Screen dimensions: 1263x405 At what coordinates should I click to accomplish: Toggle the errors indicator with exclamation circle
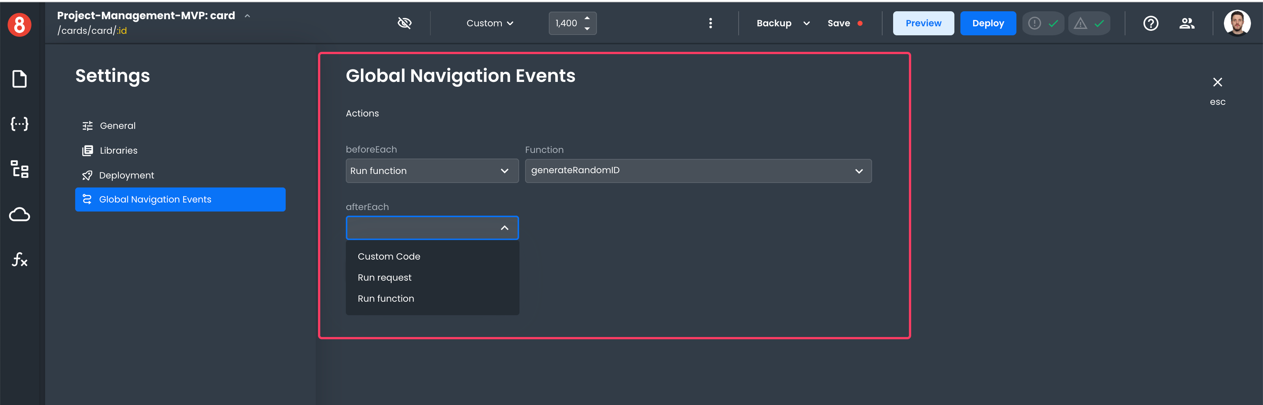coord(1042,23)
